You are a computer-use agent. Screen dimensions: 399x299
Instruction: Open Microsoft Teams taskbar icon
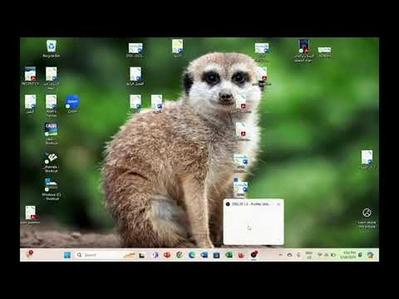[x=155, y=255]
